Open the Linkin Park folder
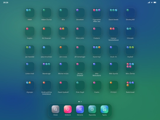160x120 pixels. [30, 67]
